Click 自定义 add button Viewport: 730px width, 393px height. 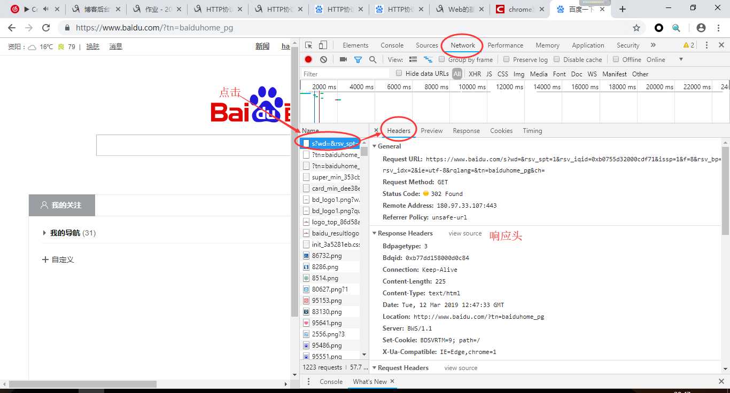click(x=58, y=260)
